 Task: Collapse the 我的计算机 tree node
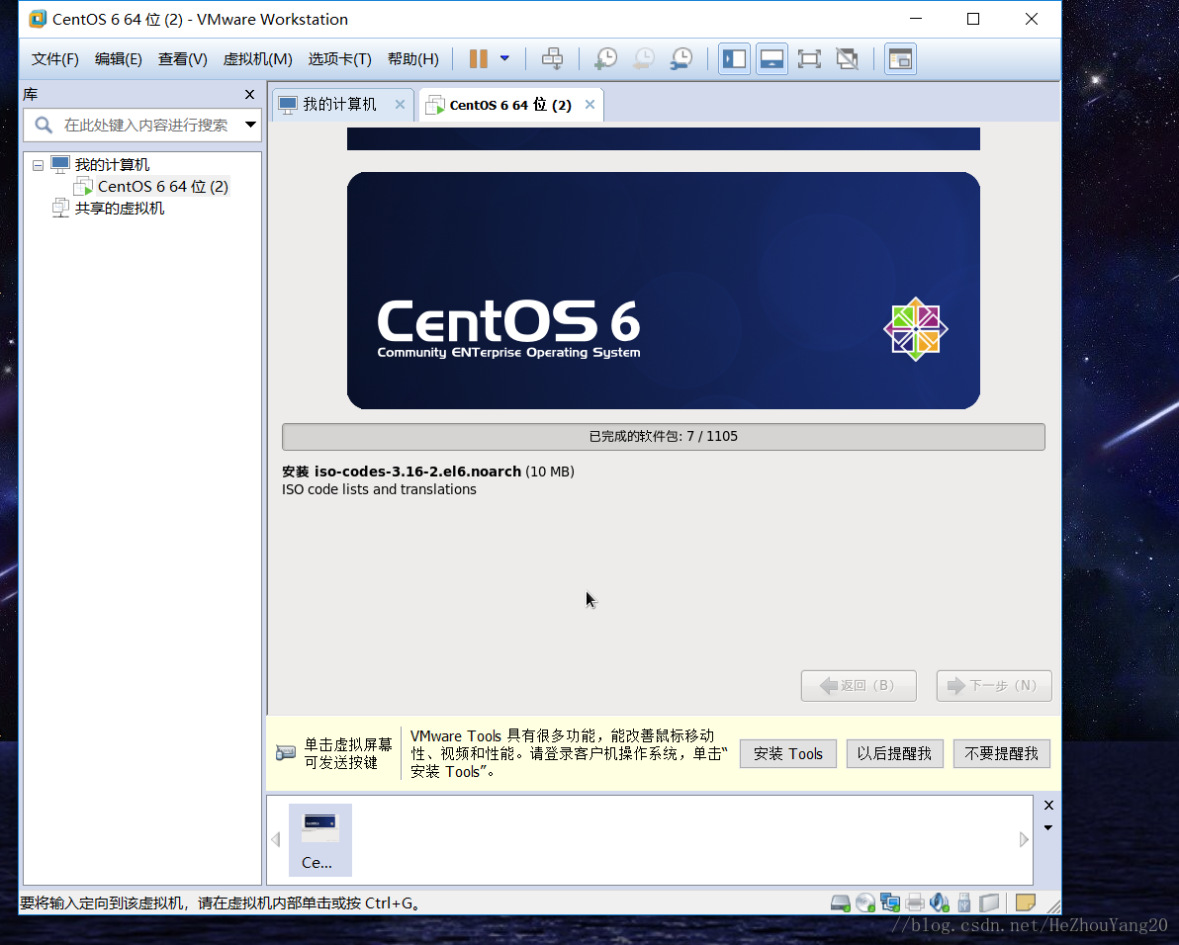point(39,165)
